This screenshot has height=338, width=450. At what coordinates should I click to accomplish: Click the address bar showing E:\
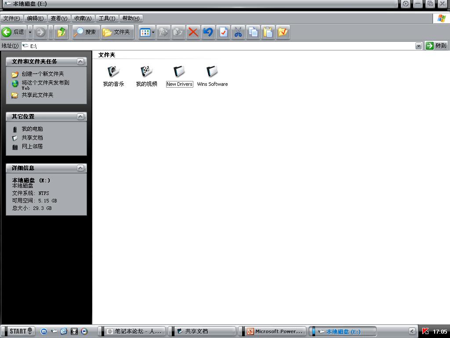point(218,46)
